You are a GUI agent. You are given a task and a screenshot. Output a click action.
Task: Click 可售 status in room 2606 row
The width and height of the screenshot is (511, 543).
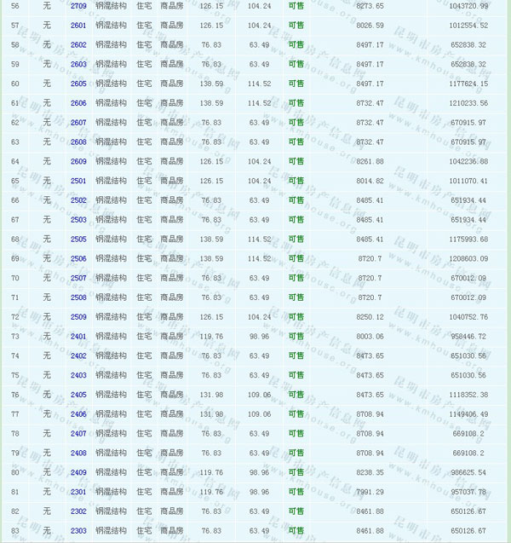[296, 103]
